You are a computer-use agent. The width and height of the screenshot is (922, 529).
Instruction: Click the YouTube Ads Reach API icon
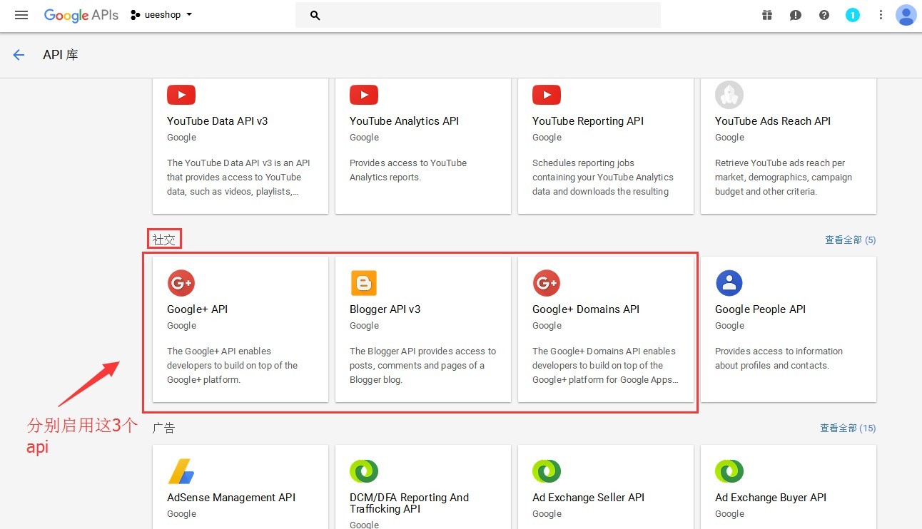point(729,95)
